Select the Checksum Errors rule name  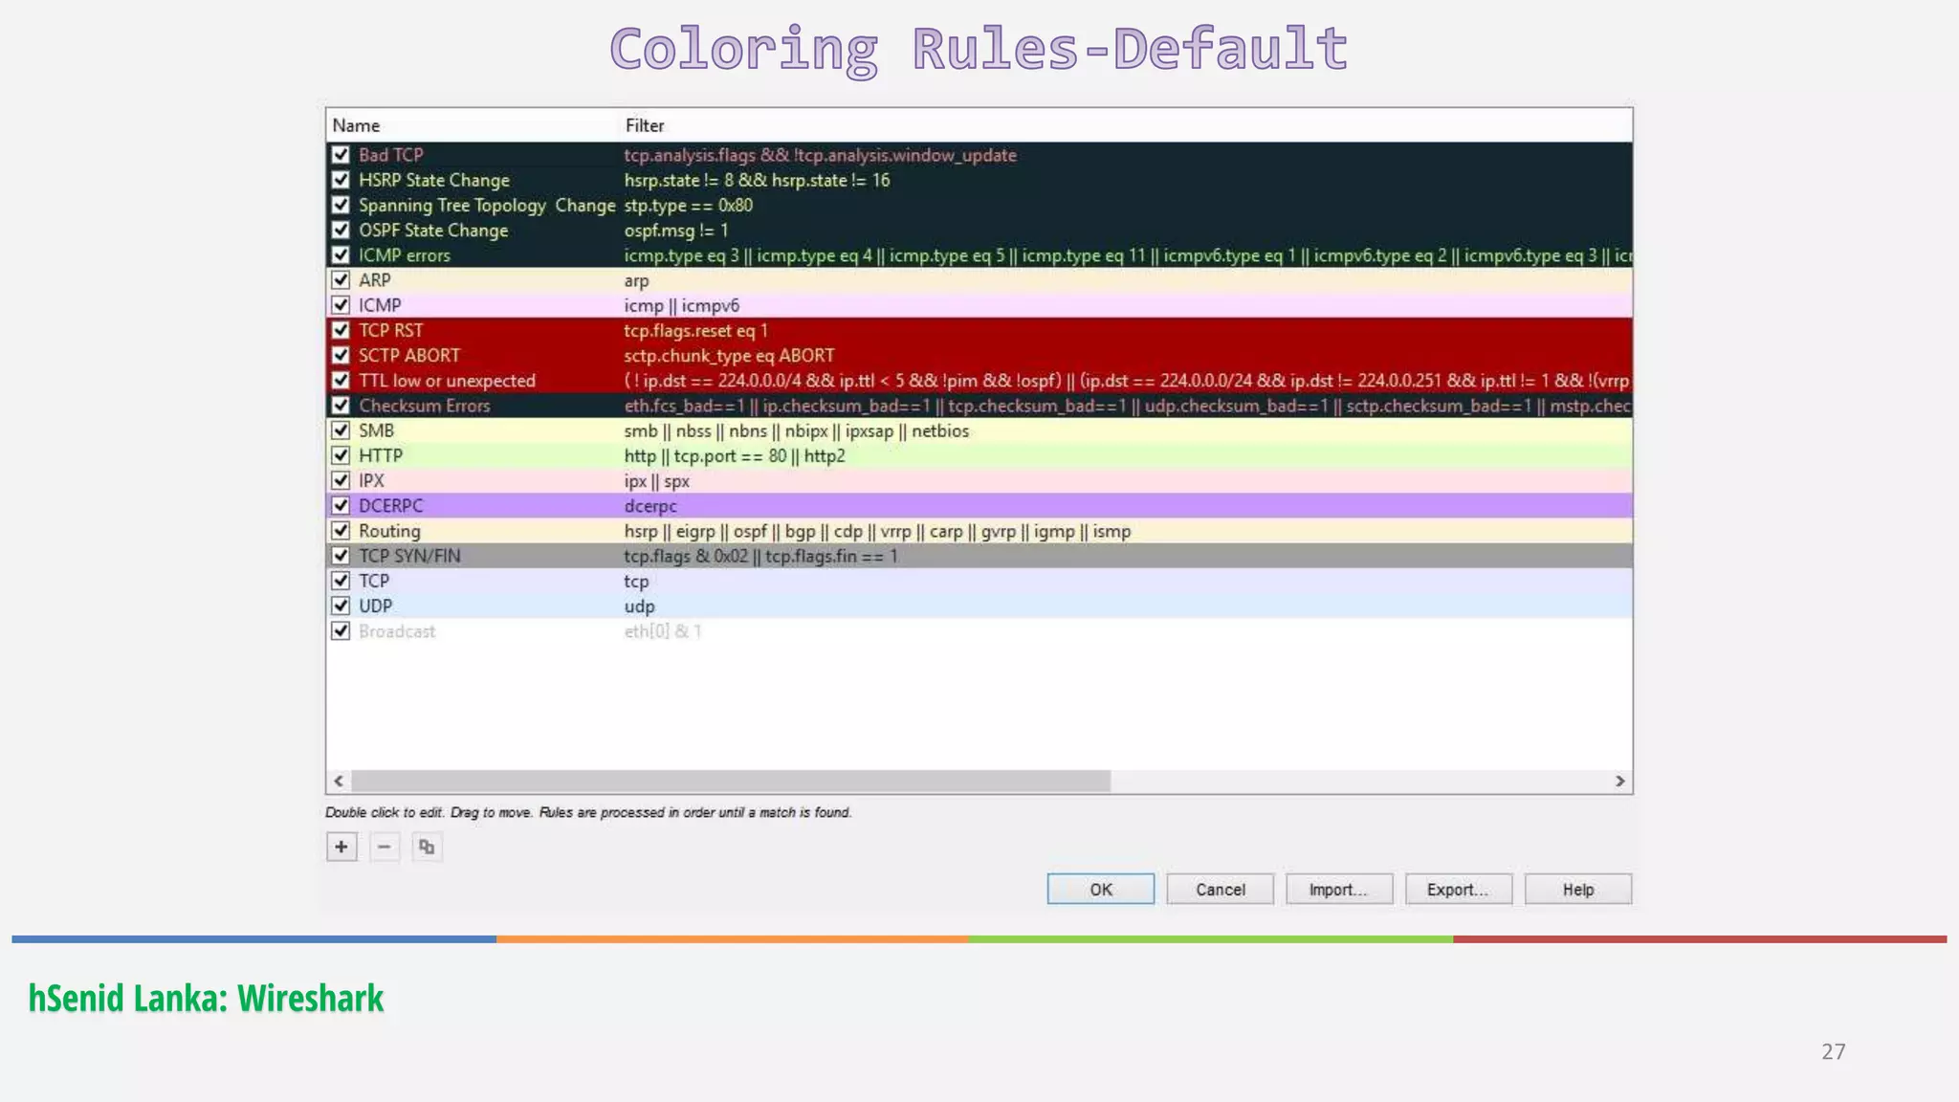coord(424,406)
